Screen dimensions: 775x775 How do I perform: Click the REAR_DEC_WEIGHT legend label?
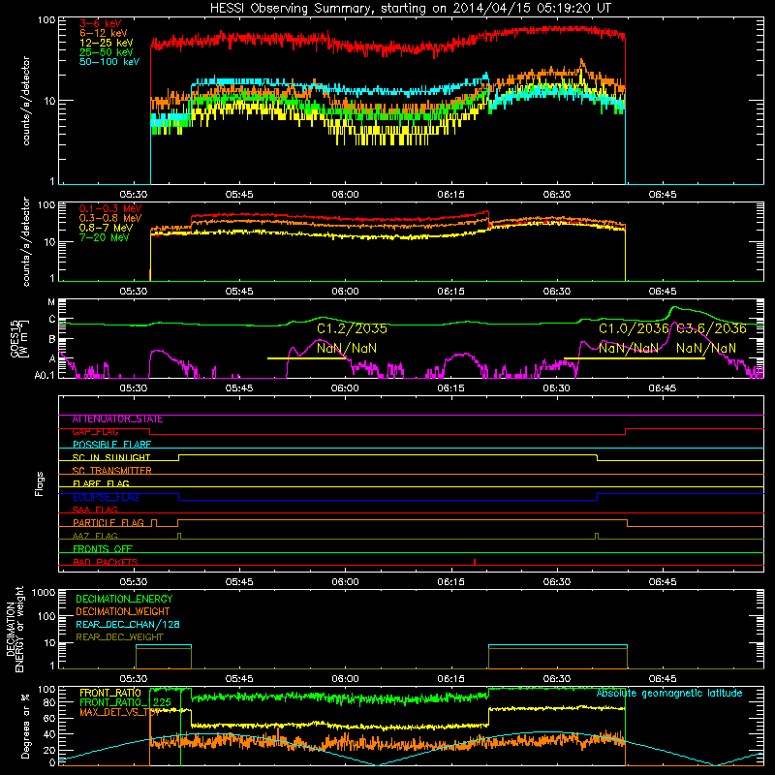click(x=119, y=637)
